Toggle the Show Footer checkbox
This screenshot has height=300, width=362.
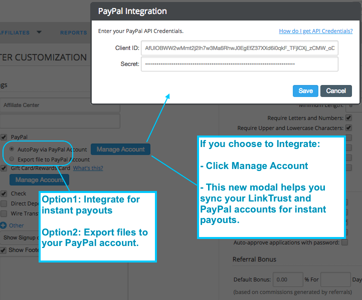coord(3,250)
